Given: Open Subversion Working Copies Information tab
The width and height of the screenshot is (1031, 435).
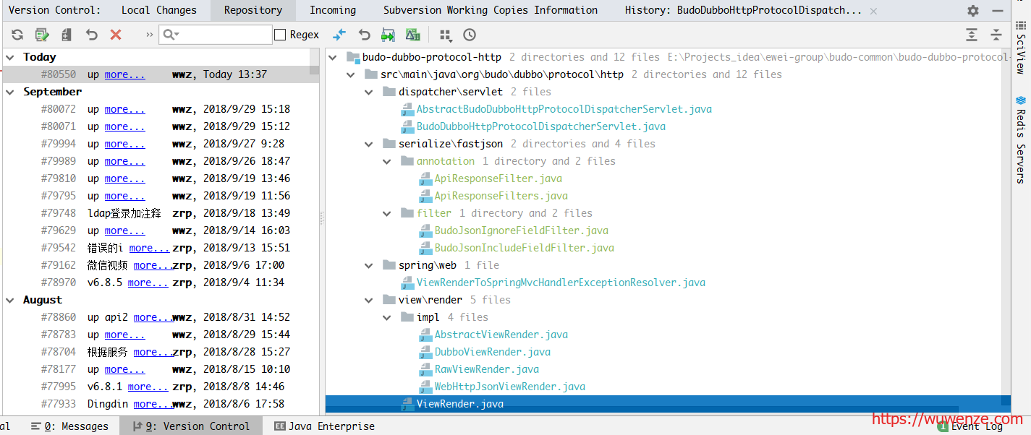Looking at the screenshot, I should pos(491,10).
